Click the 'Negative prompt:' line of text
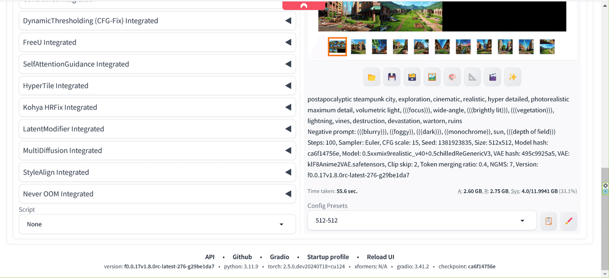 tap(431, 132)
